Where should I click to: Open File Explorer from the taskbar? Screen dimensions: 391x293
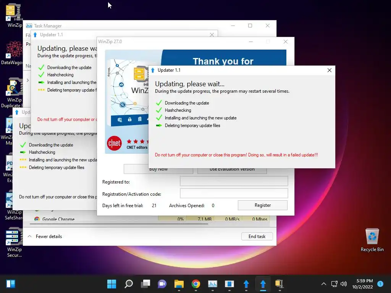click(x=179, y=284)
